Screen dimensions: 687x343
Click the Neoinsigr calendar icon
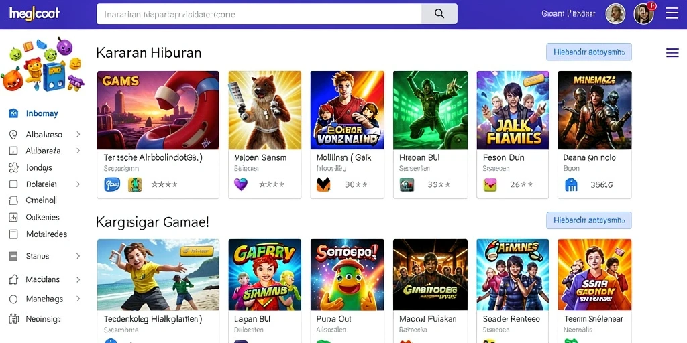[13, 319]
